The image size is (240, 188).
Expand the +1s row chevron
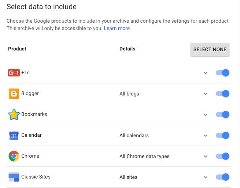point(206,73)
